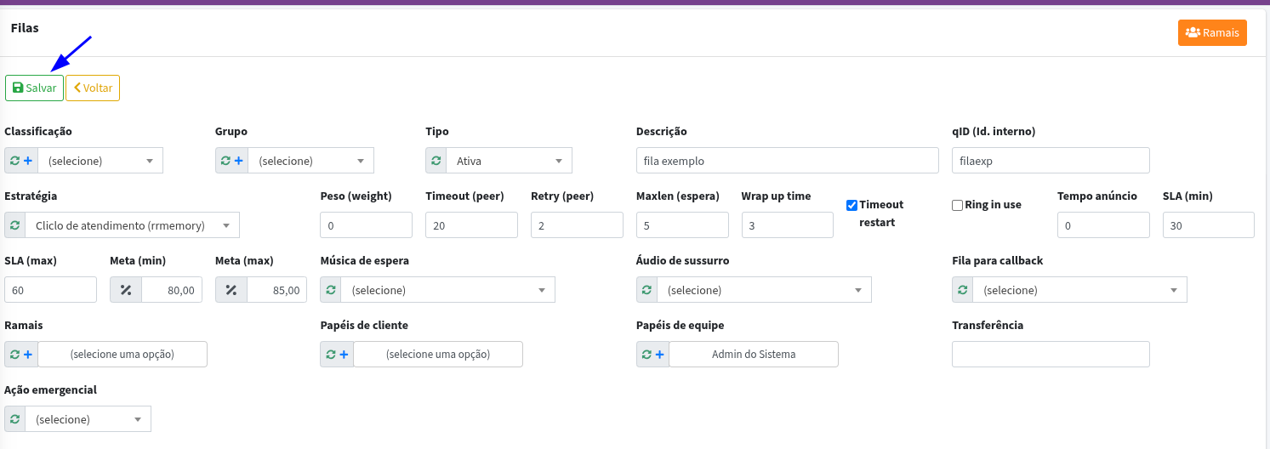Uncheck the Timeout restart checkbox

coord(851,205)
